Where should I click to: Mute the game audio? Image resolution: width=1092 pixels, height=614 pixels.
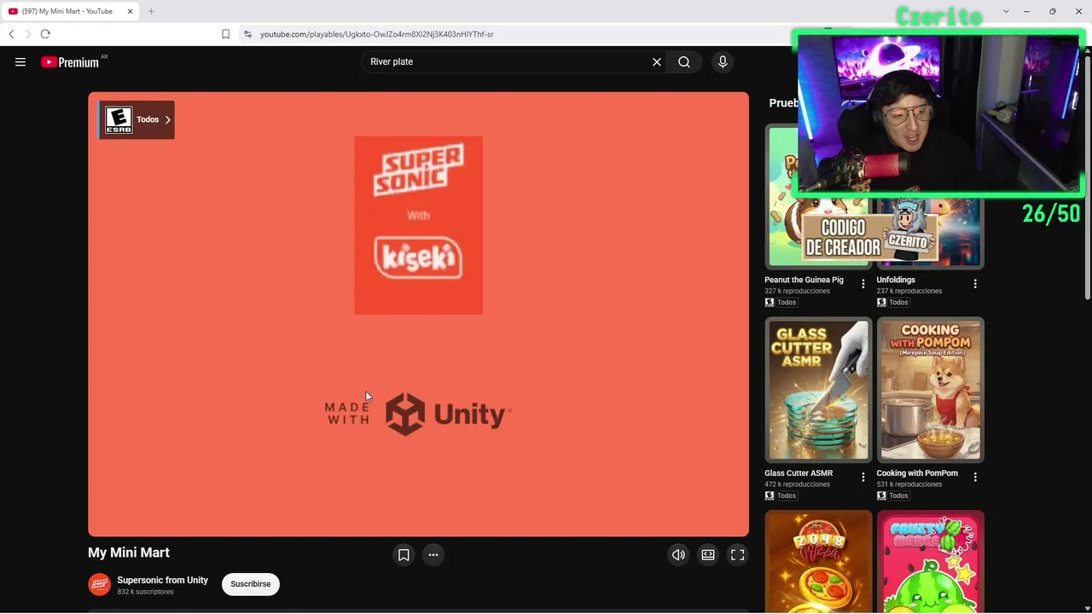tap(678, 555)
